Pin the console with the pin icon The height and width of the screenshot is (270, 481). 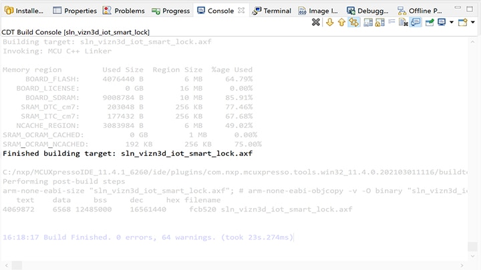[x=430, y=23]
